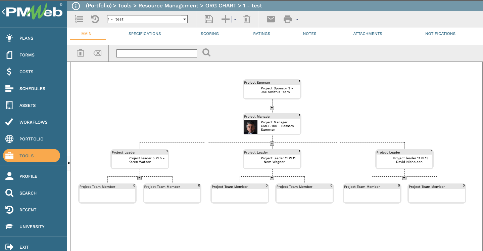Open the ATTACHMENTS tab
Image resolution: width=483 pixels, height=251 pixels.
368,34
